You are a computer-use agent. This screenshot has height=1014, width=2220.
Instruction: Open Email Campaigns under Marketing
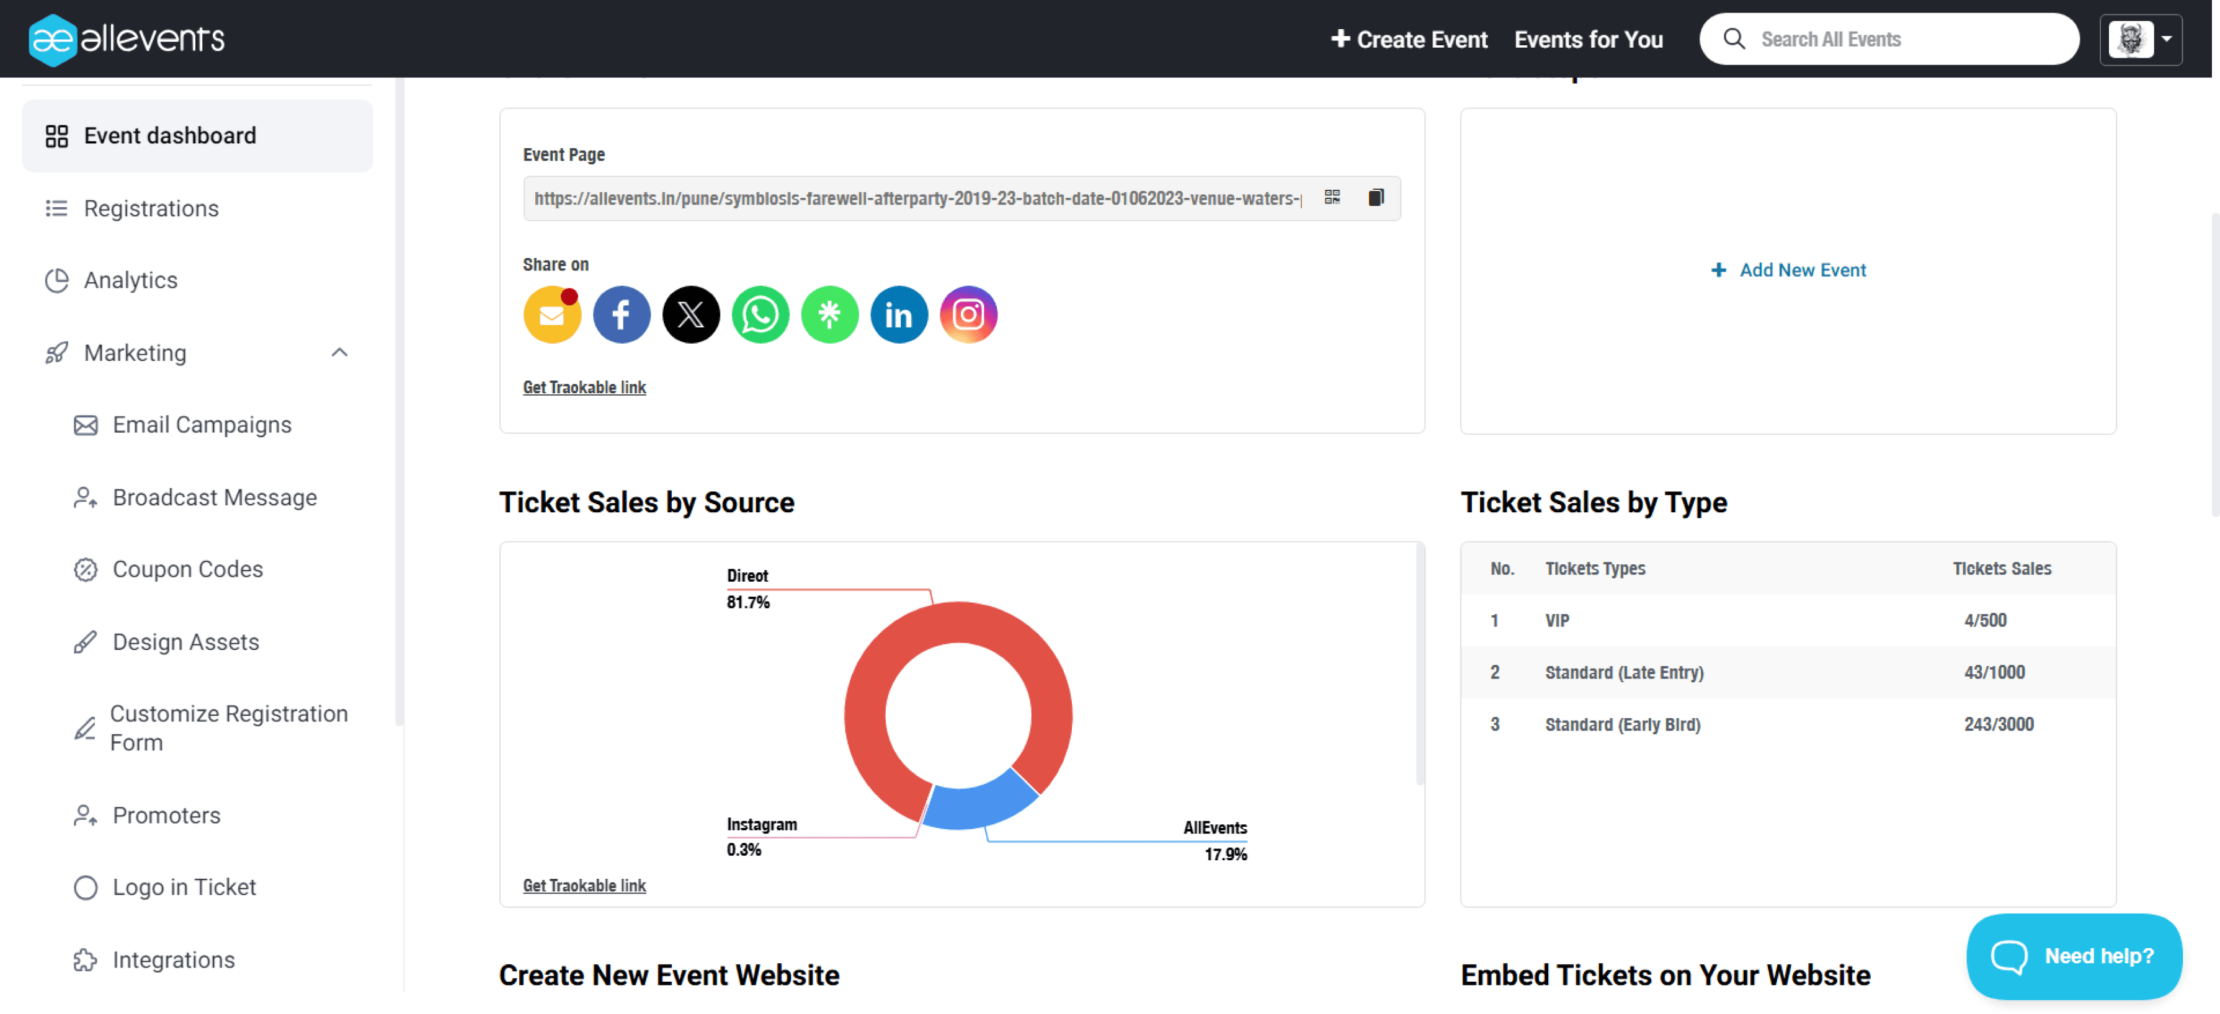tap(202, 425)
